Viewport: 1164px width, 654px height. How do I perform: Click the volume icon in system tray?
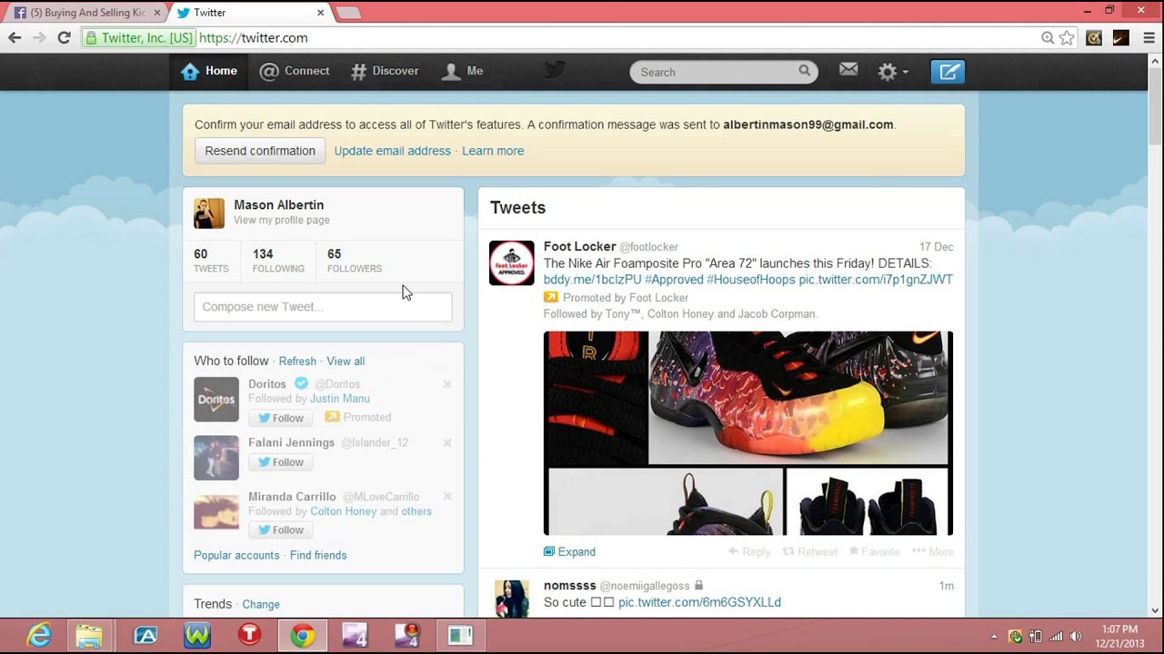coord(1076,637)
